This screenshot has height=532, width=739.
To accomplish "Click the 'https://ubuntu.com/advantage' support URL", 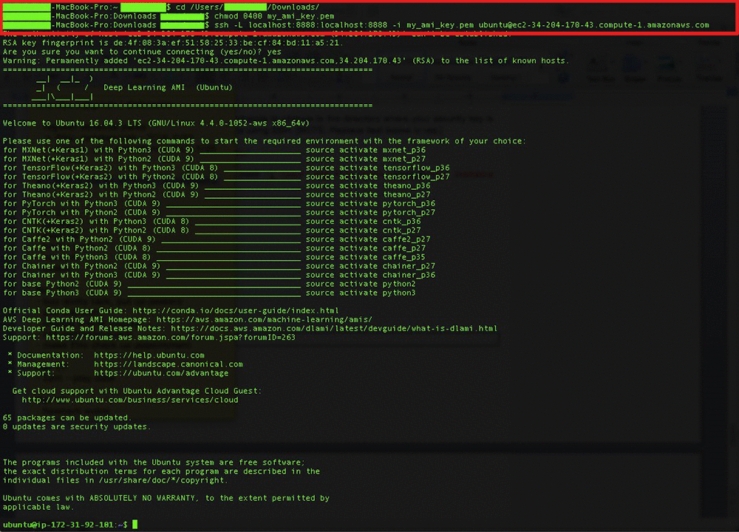I will [161, 374].
